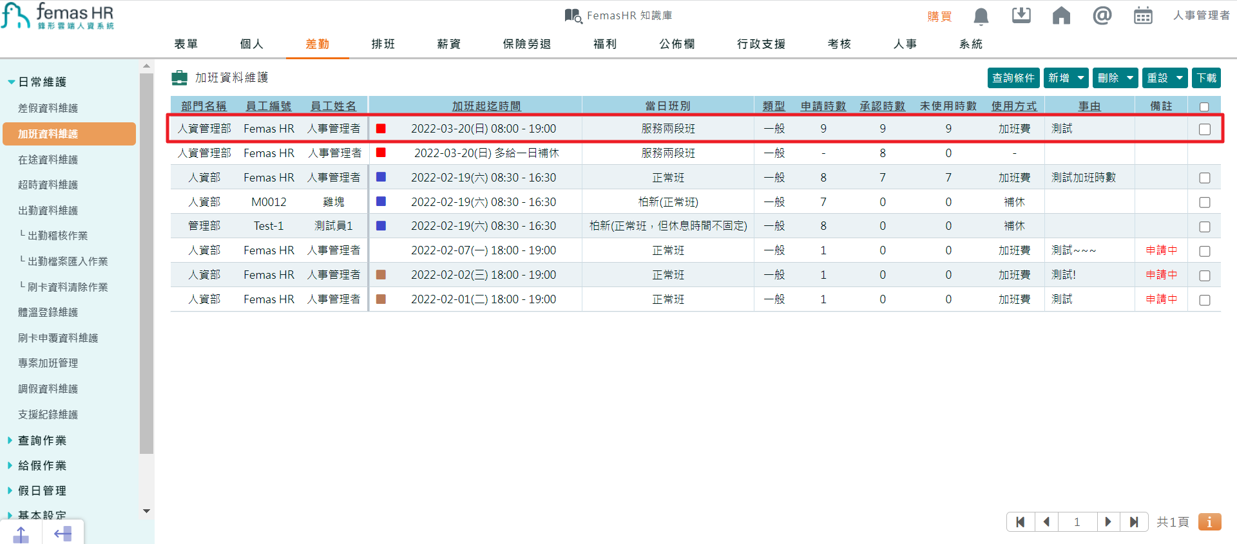Open the 刪除 dropdown button
Screen dimensions: 1237x544
point(1115,78)
